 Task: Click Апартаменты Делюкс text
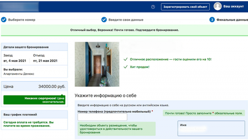click(x=19, y=74)
